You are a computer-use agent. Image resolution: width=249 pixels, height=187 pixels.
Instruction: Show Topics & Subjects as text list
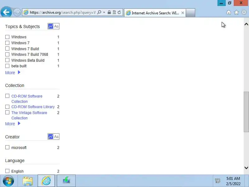(x=56, y=26)
